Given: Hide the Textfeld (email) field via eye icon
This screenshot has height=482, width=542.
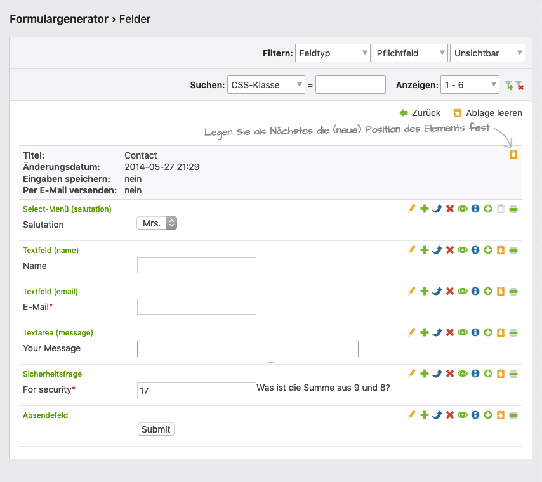Looking at the screenshot, I should click(463, 291).
